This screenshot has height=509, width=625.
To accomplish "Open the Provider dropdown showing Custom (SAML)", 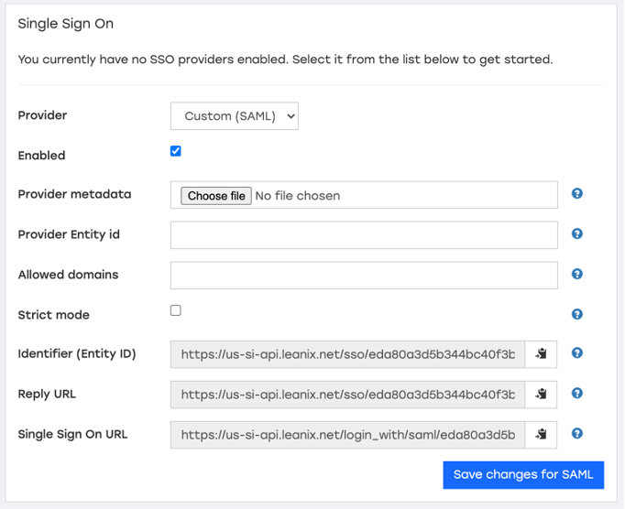I will pos(235,116).
